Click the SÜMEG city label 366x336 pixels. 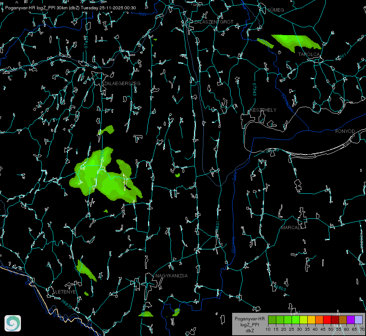coord(276,10)
